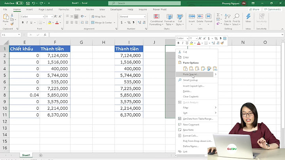Switch to the Page Layout tab
The image size is (285, 160).
click(46, 9)
